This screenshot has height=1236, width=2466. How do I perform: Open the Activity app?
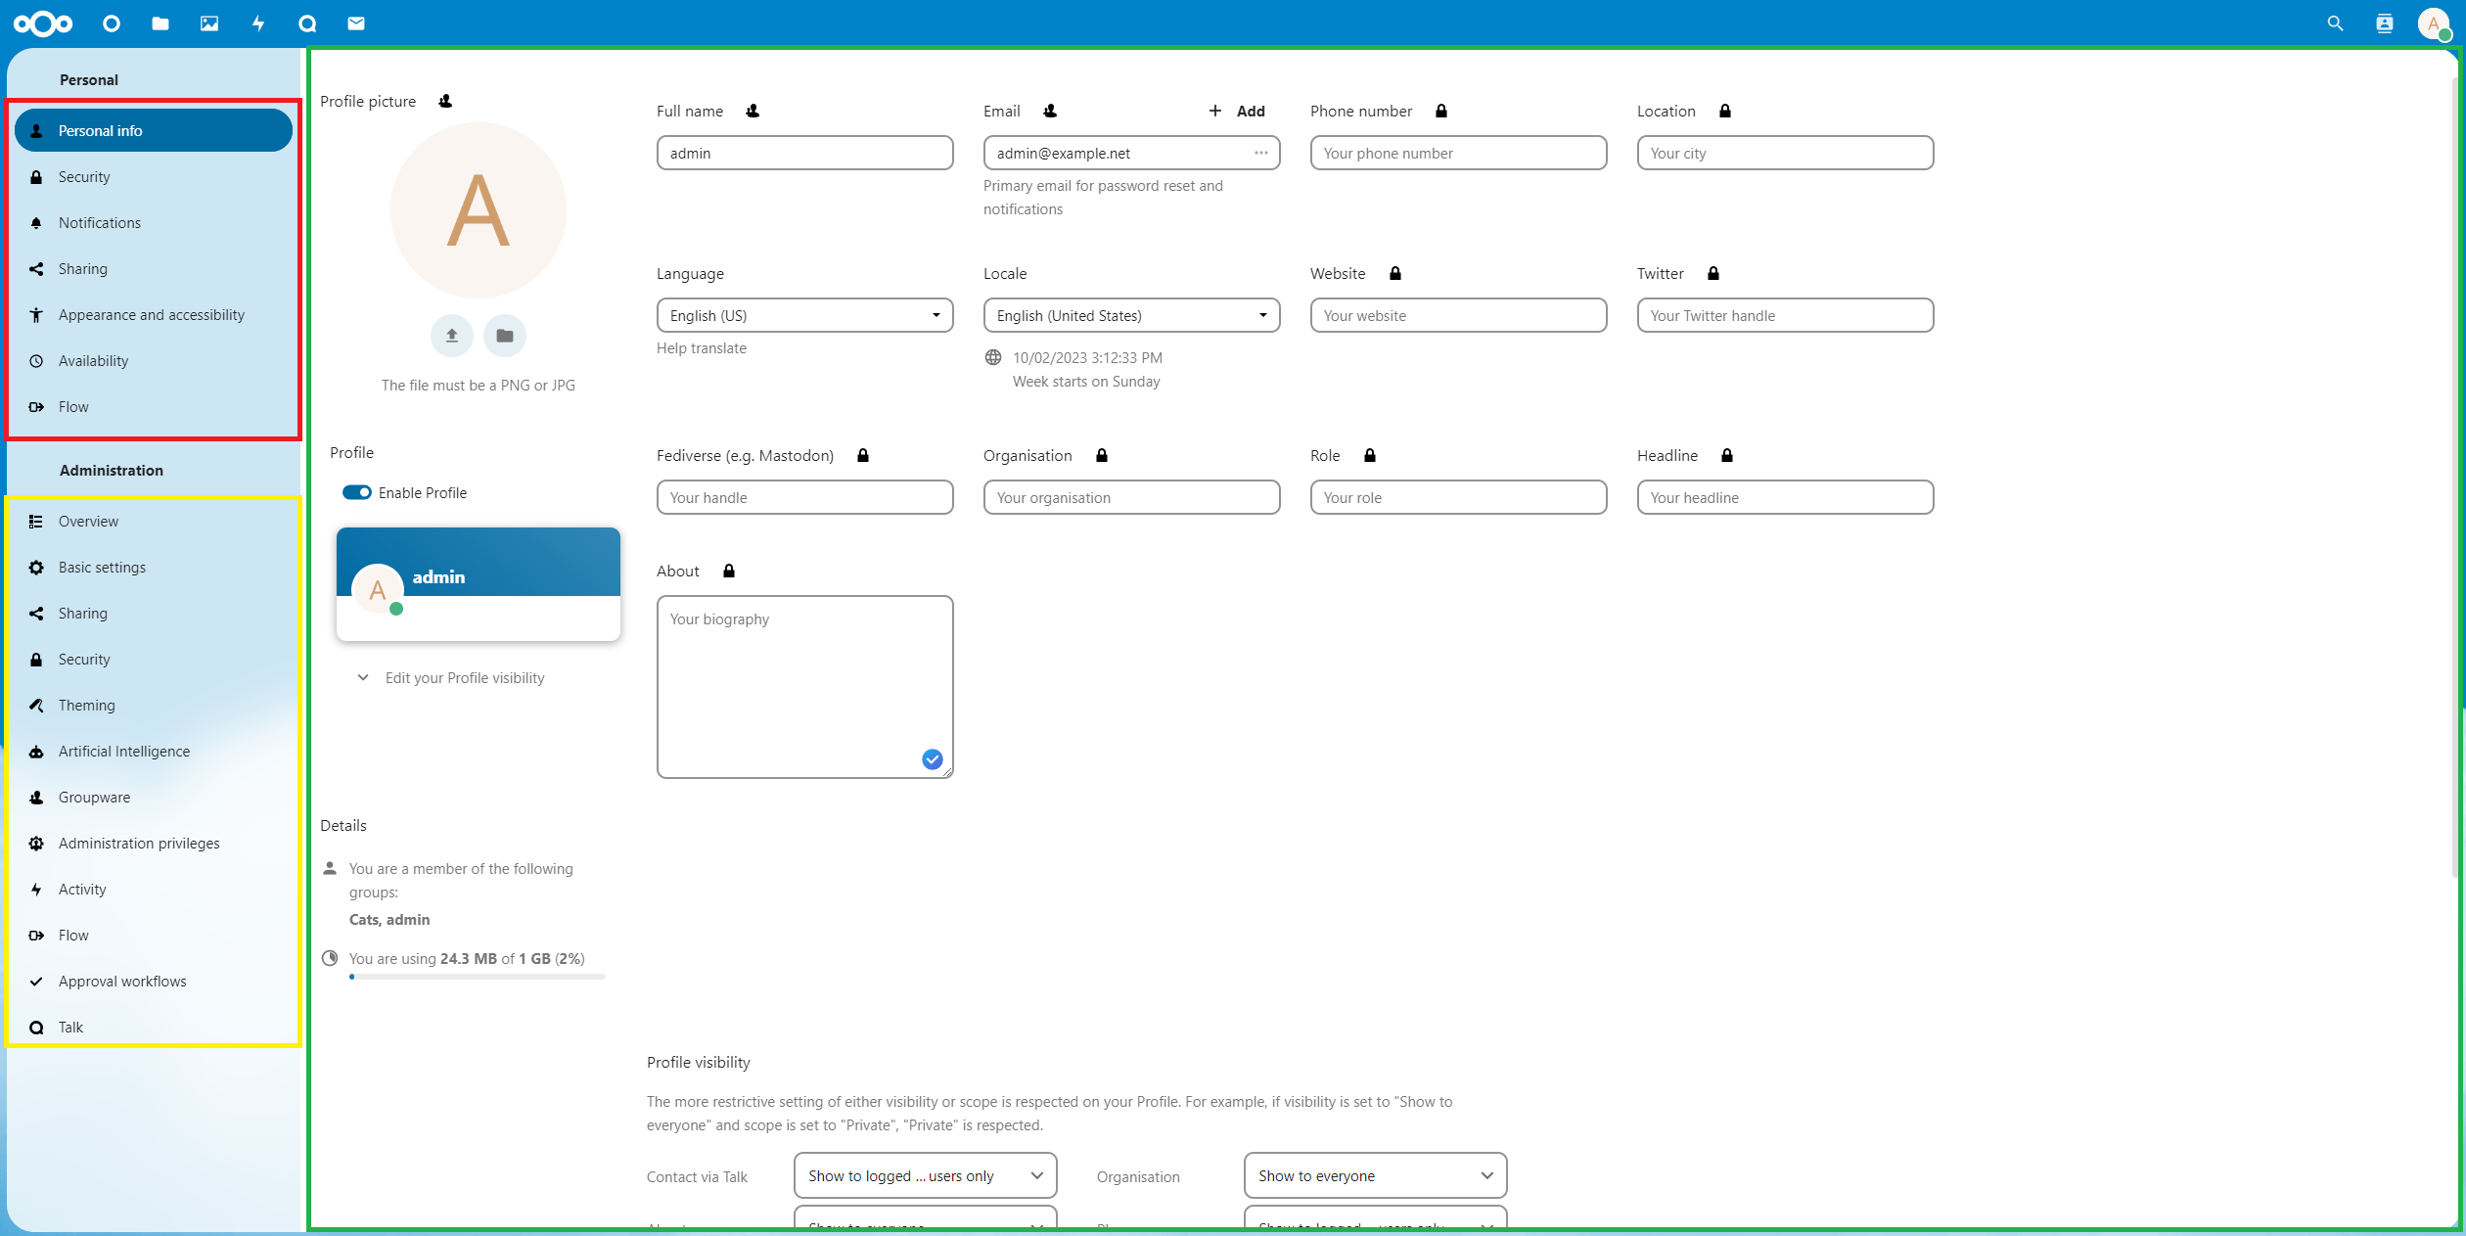point(257,23)
